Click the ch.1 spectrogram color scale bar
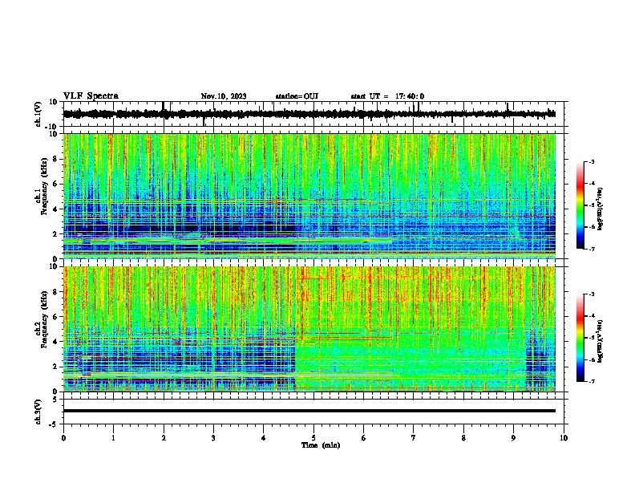Screen dimensions: 635x491 point(580,205)
